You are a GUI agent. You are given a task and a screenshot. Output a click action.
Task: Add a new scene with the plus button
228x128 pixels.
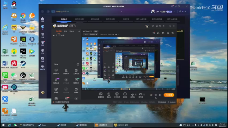79,31
